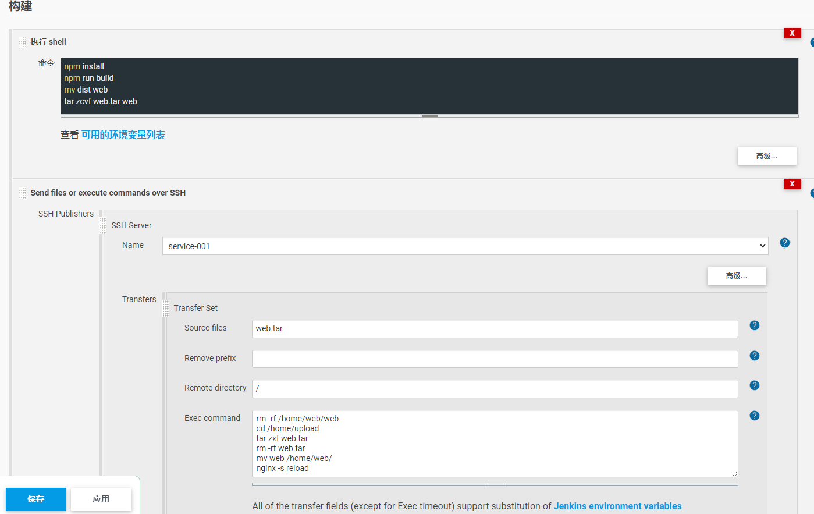Screen dimensions: 814x514
Task: Open help for Remove prefix field
Action: click(x=754, y=356)
